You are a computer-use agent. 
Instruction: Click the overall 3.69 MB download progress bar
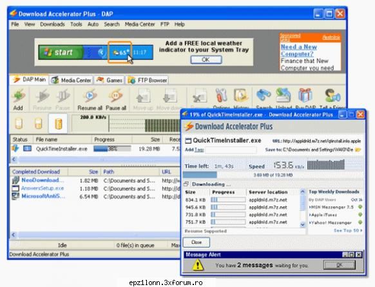point(273,175)
